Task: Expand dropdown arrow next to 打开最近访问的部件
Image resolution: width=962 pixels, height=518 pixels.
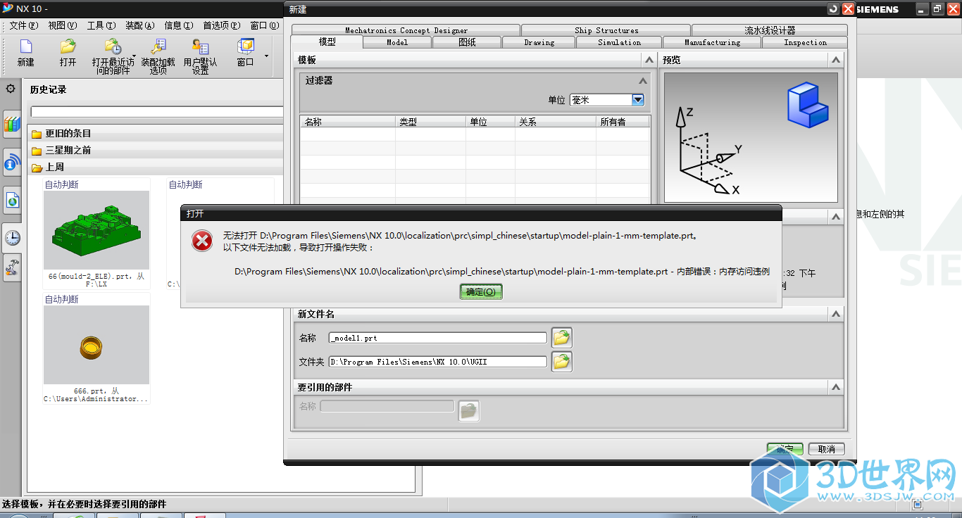Action: (134, 55)
